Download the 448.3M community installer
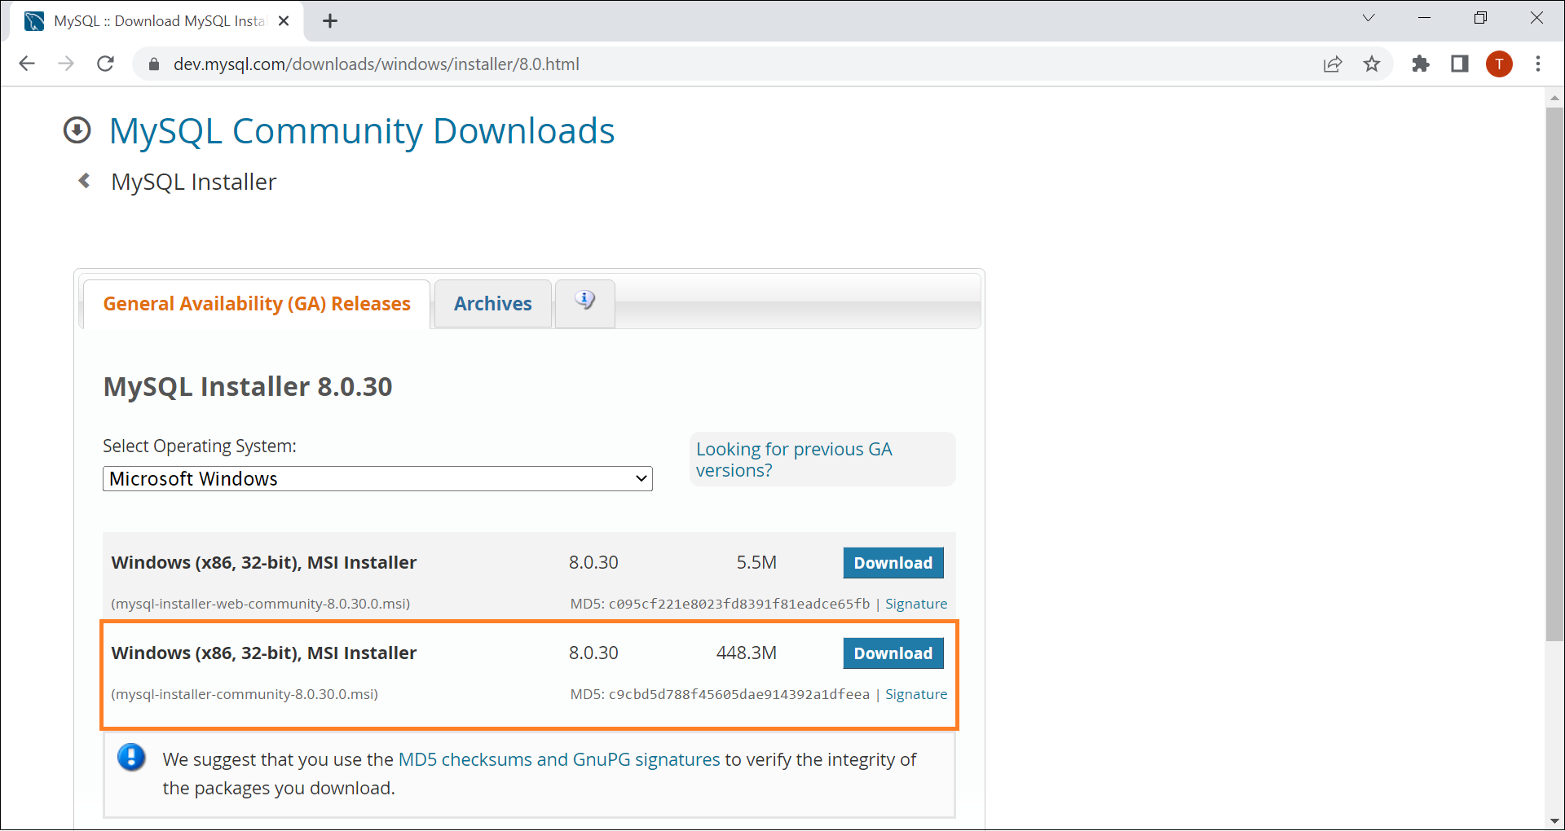The height and width of the screenshot is (831, 1565). [893, 653]
